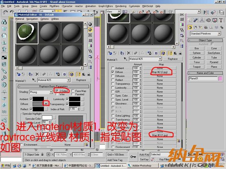This screenshot has width=226, height=169.
Task: Uncheck the Diffuse map checkbox in Maps list
Action: tap(113, 72)
